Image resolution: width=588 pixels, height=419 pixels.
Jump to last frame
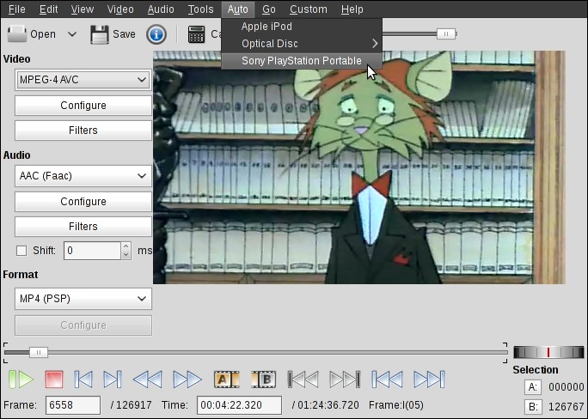pyautogui.click(x=429, y=380)
